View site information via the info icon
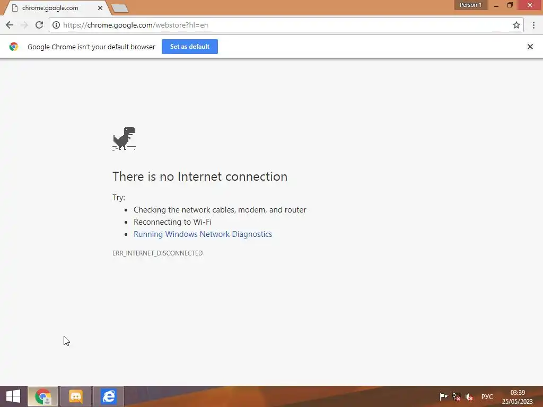 click(x=56, y=25)
